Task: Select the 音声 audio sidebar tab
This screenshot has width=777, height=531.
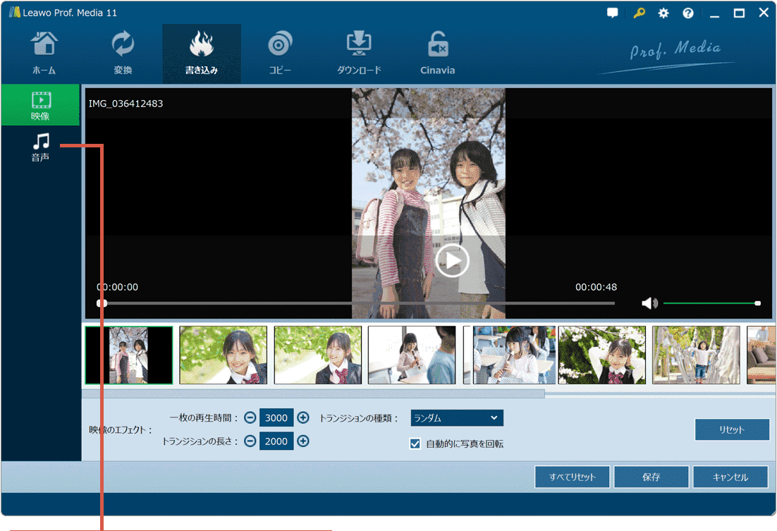Action: pos(40,147)
